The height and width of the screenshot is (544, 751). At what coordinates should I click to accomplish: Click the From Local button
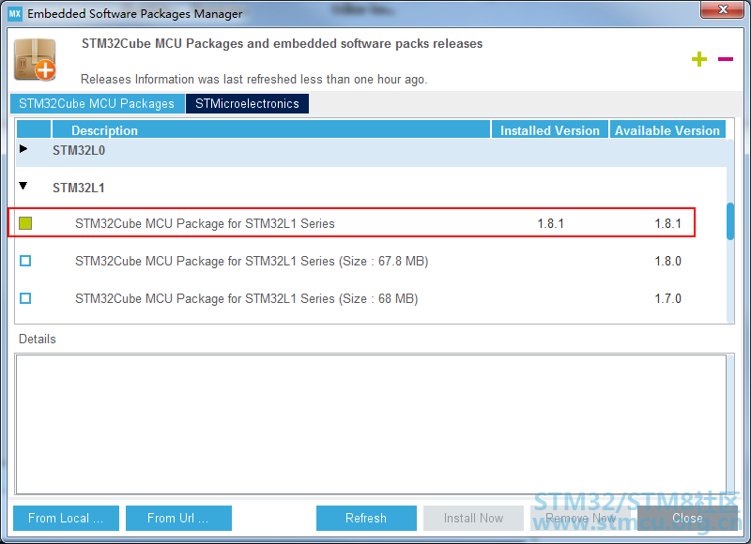pos(66,518)
